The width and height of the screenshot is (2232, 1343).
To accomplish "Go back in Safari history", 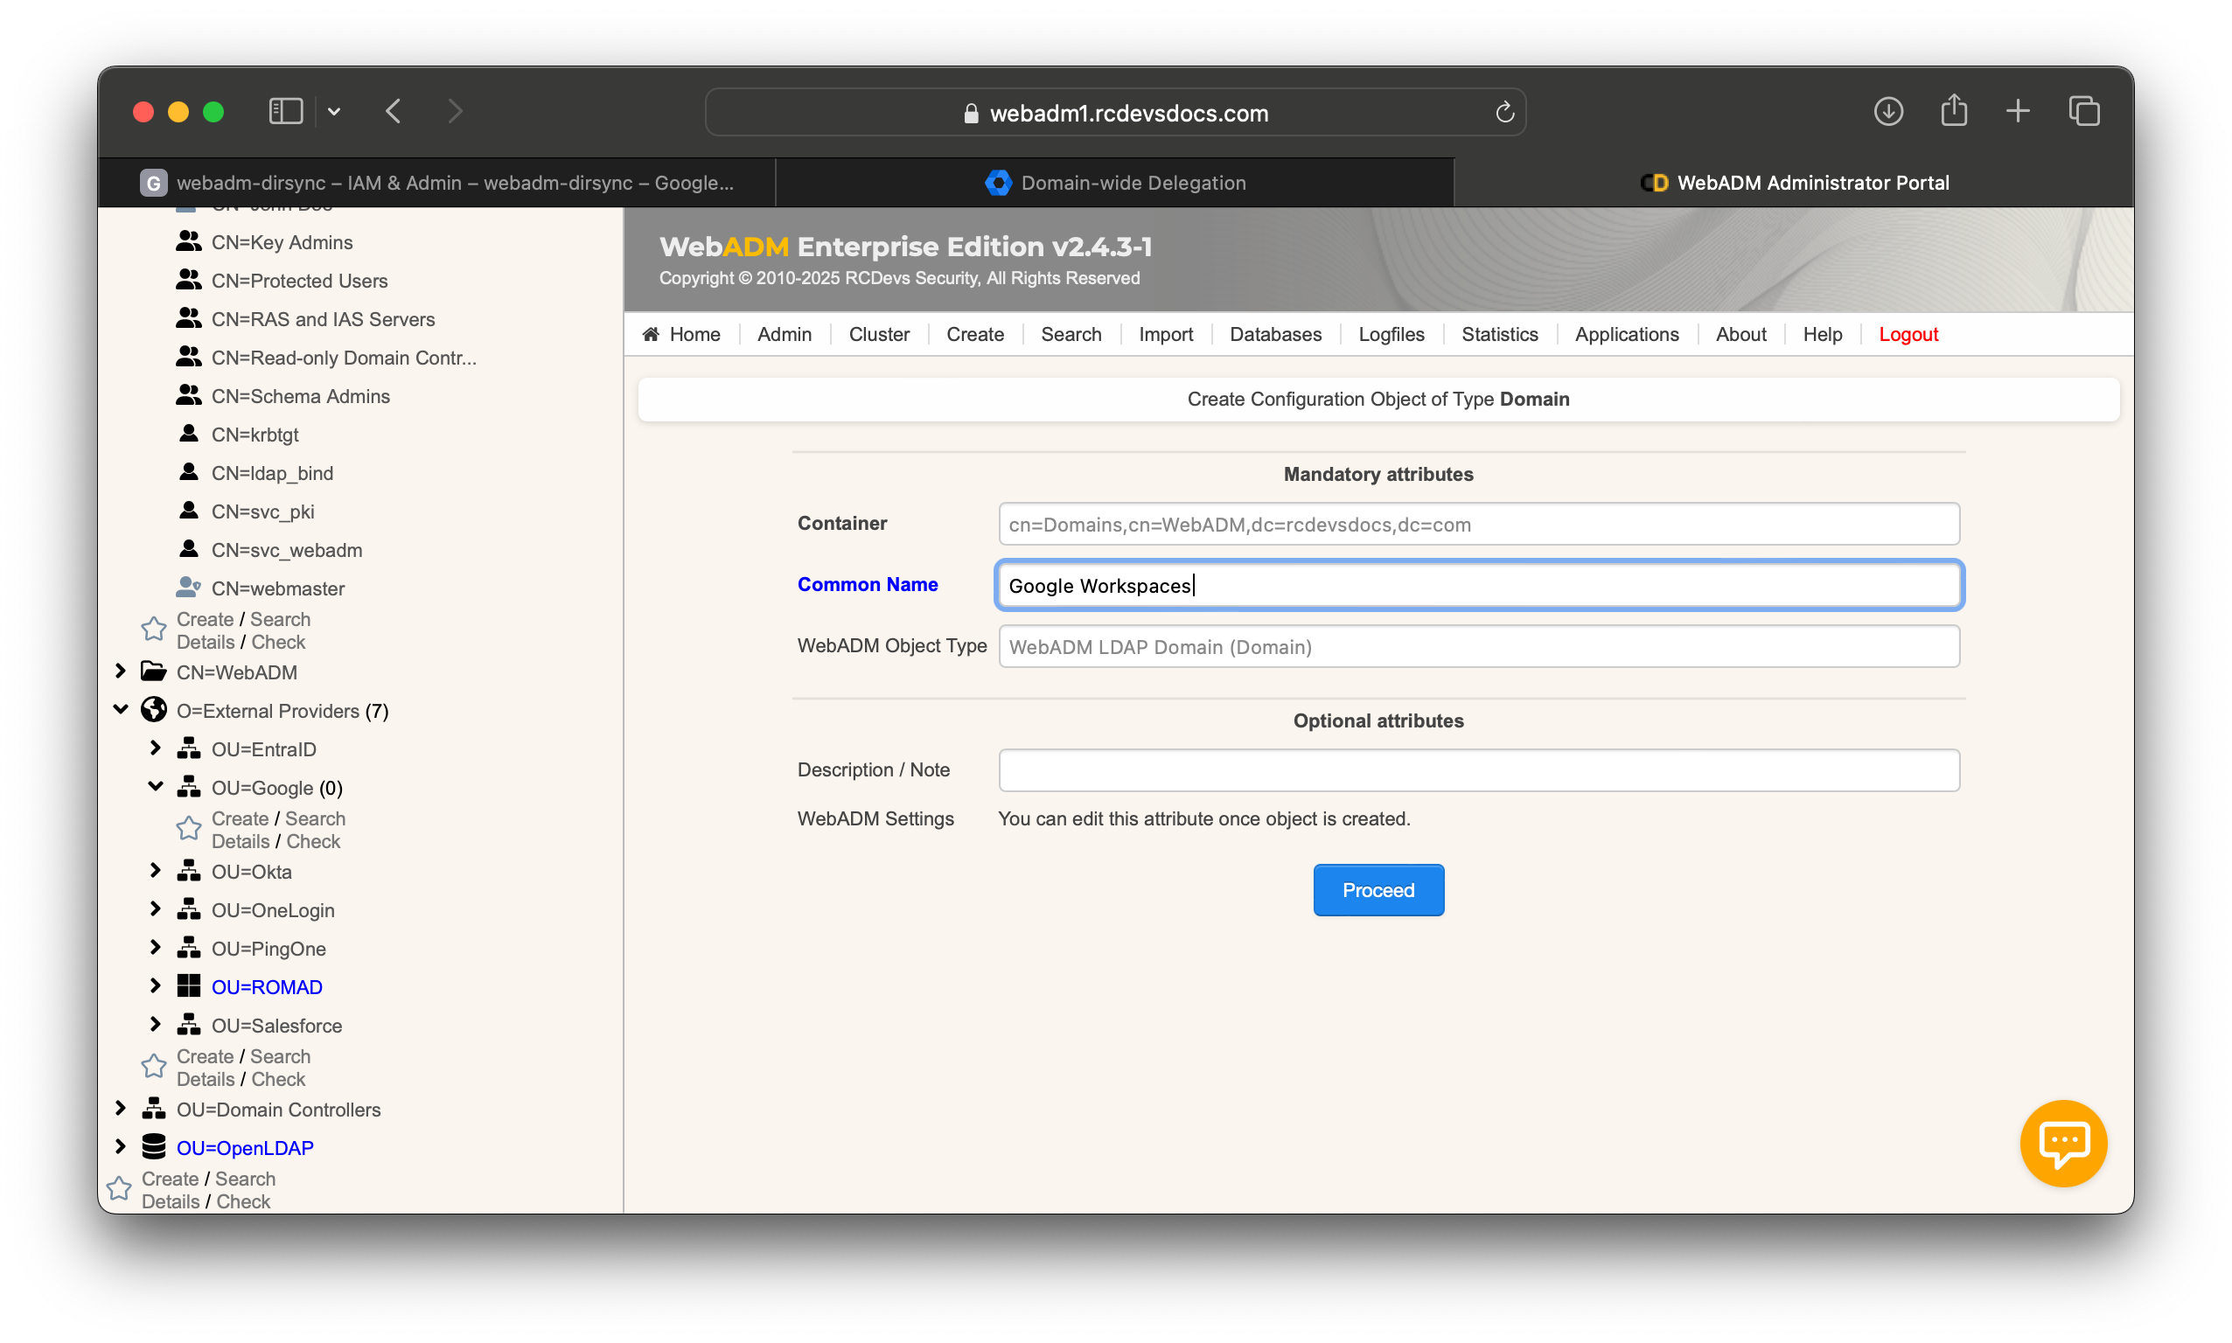I will click(x=394, y=111).
